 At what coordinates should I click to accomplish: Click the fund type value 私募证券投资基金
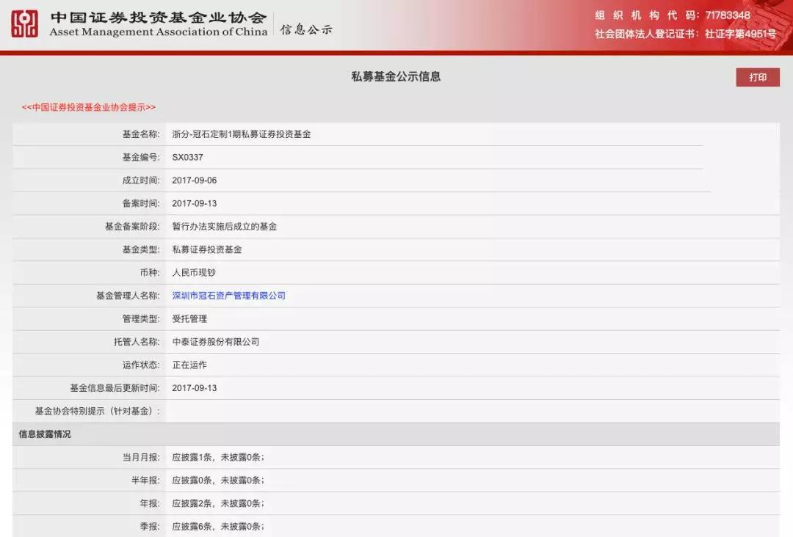[x=207, y=249]
